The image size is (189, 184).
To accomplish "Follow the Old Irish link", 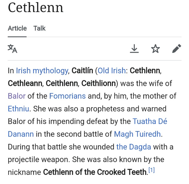I will (x=112, y=71).
